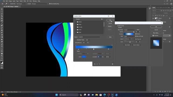Select the Frame tool
Viewport: 173px width, 97px height.
[2, 21]
